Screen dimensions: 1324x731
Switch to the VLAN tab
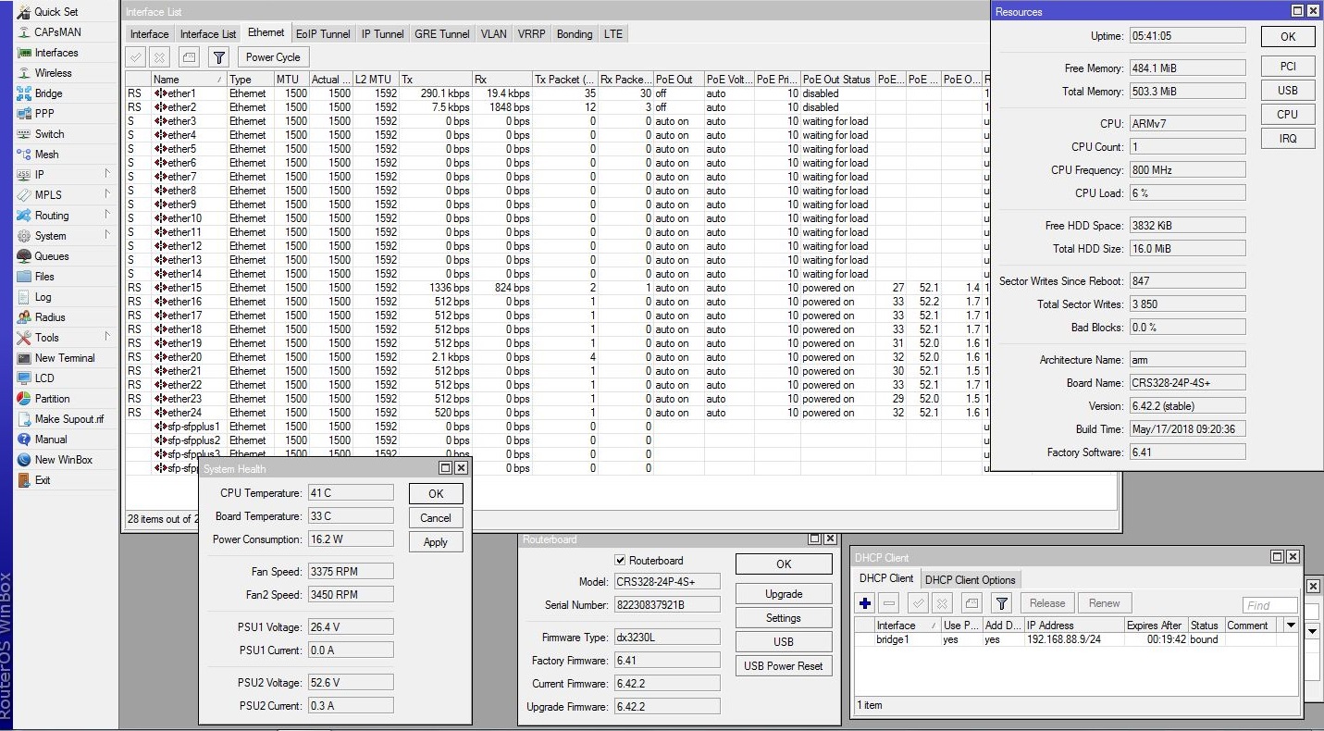(494, 34)
